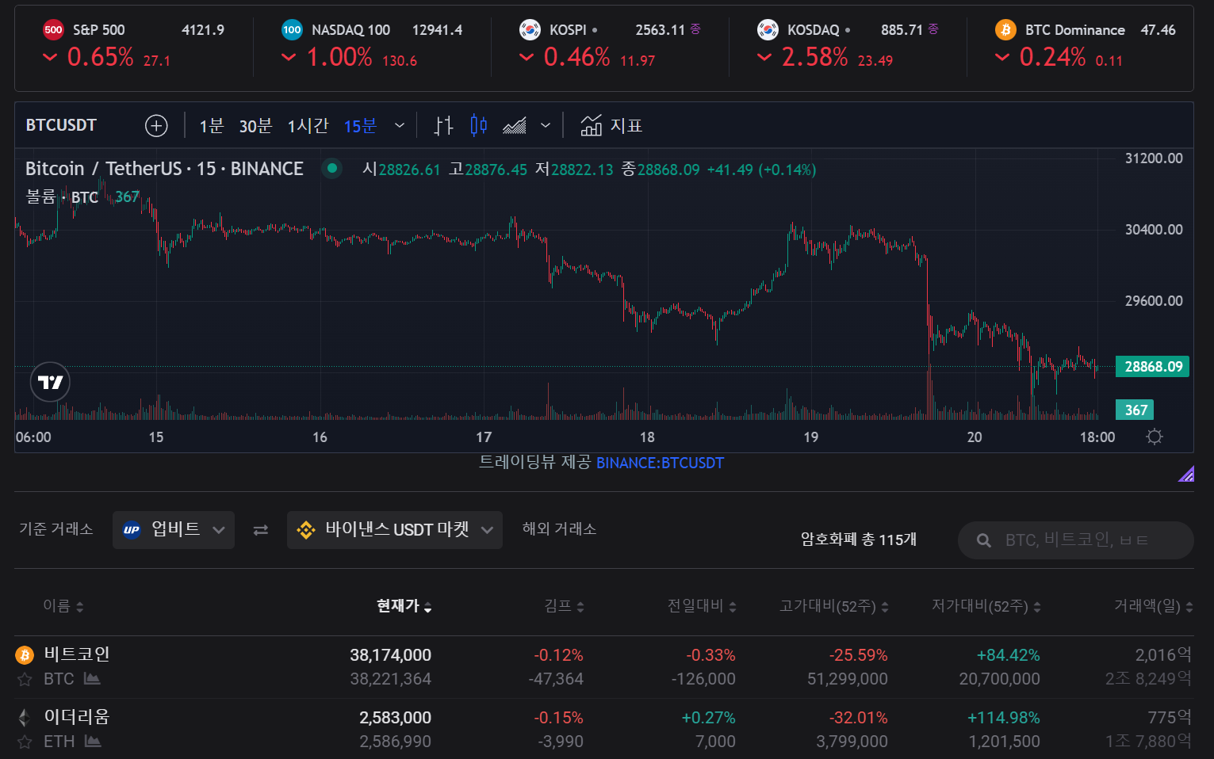Click the KOSDAQ Korean flag icon

(768, 30)
